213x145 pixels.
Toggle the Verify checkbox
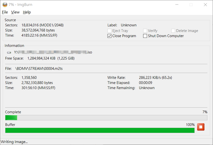(x=145, y=31)
